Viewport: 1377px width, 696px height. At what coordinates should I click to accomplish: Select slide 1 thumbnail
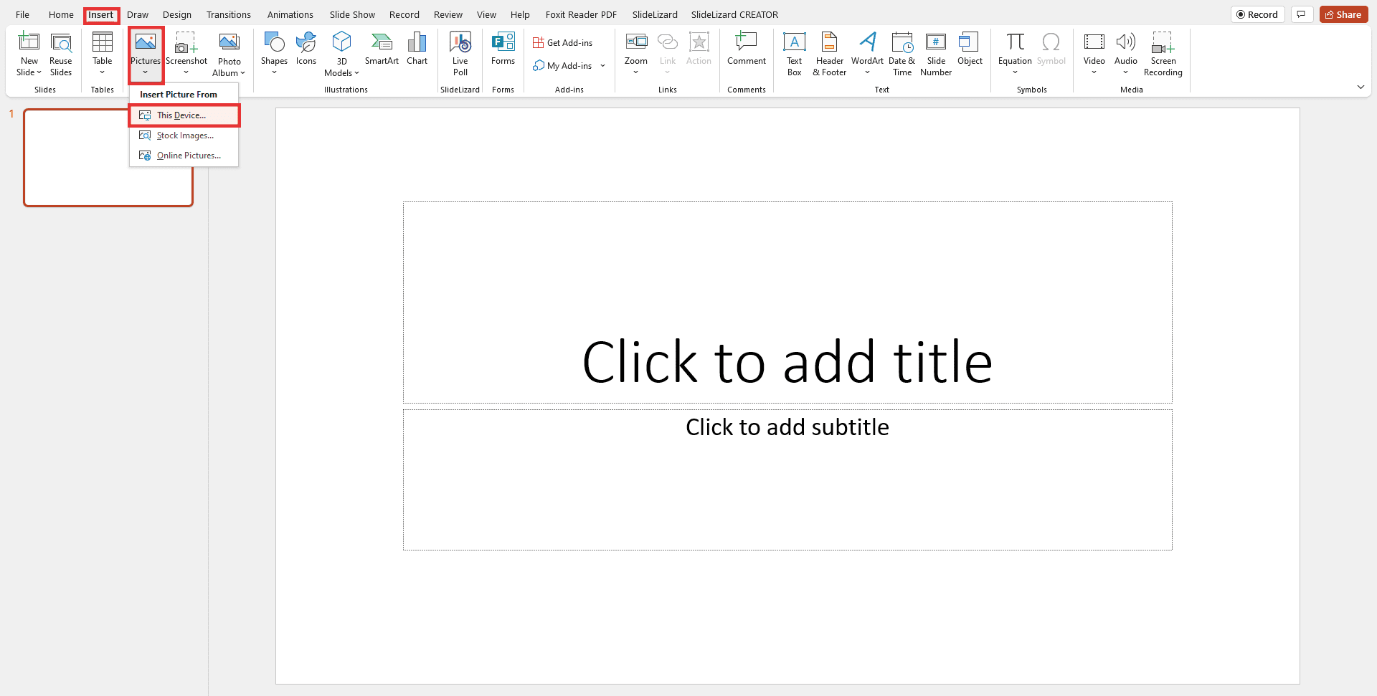pos(108,158)
